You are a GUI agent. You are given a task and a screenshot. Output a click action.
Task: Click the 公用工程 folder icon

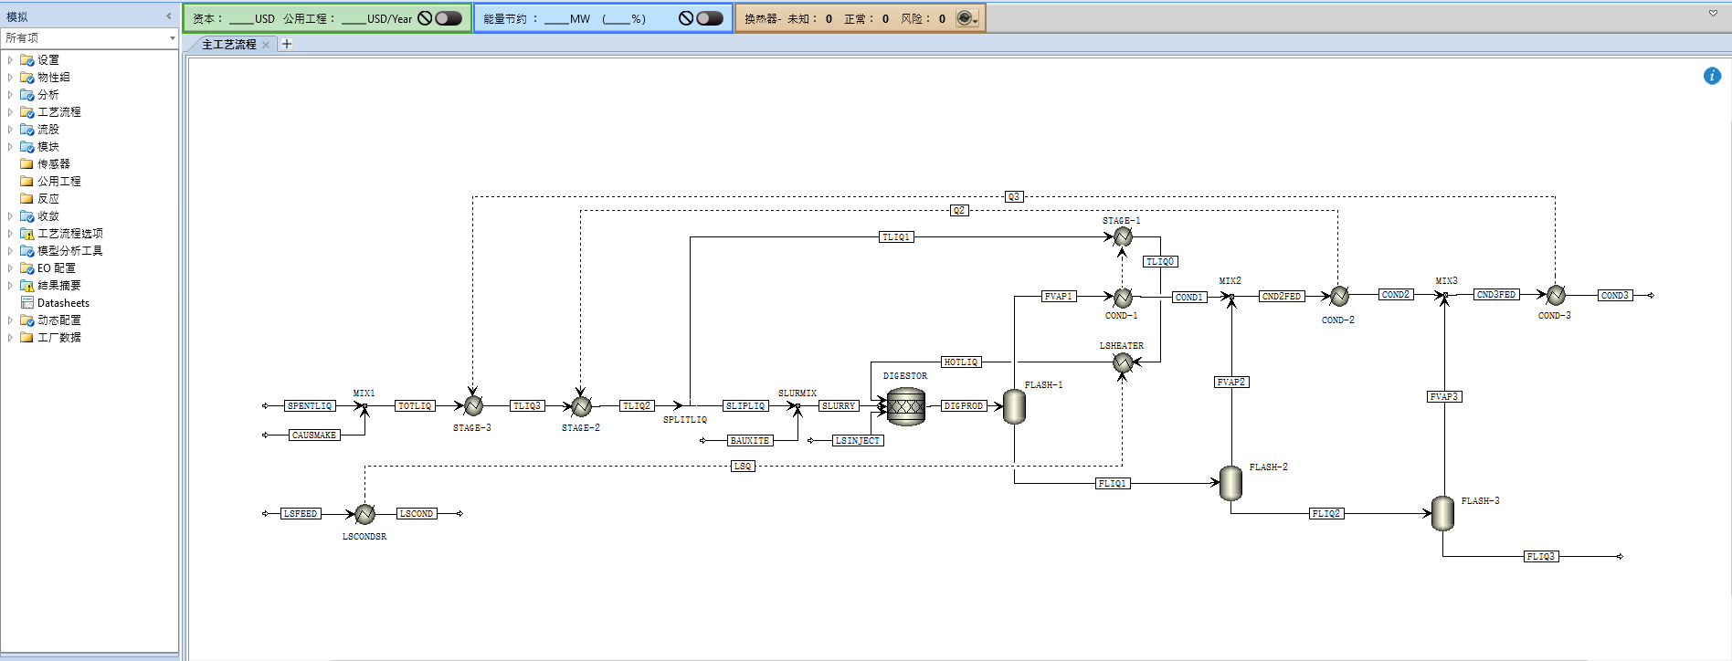pyautogui.click(x=26, y=182)
